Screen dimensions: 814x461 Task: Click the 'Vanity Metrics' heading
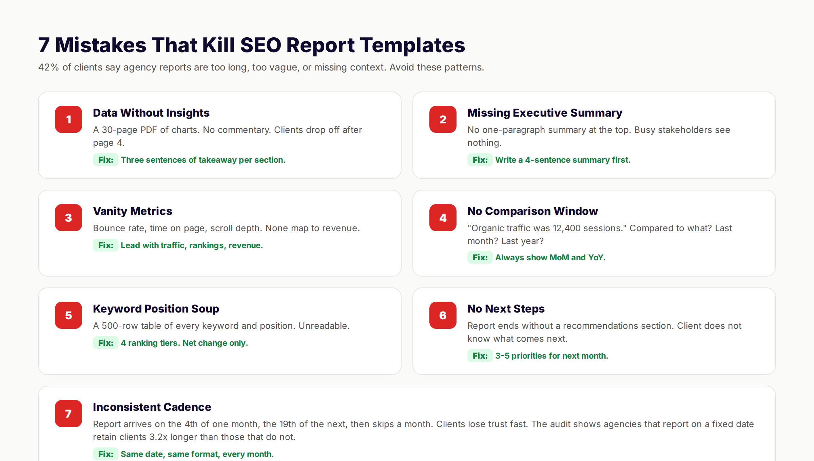pos(133,211)
